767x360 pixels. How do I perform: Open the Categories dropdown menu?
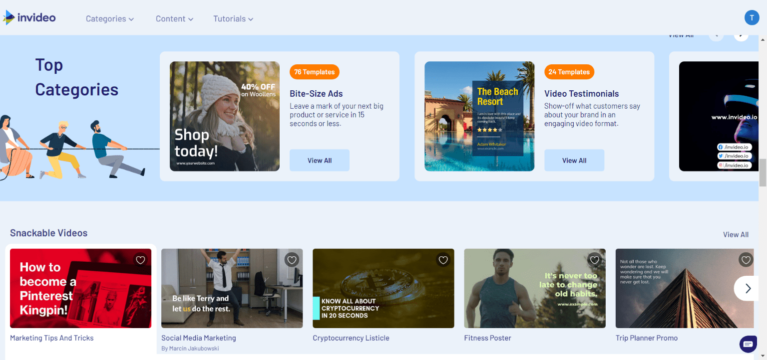(x=110, y=19)
